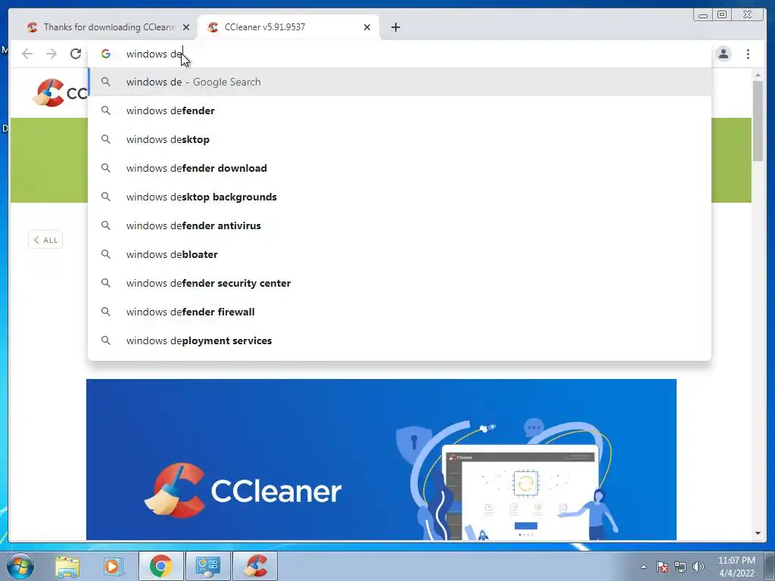
Task: Choose 'windows de - Google Search' suggestion
Action: [x=400, y=82]
